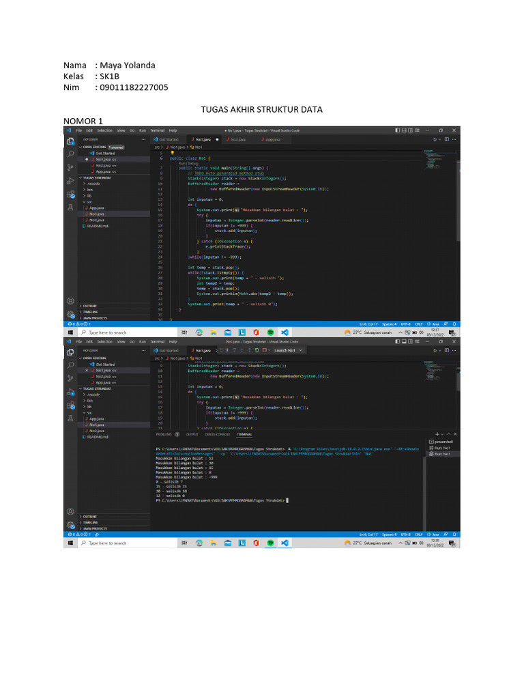Switch to the PROBLEMS tab in the lower panel
Screen dimensions: 524x699
tap(164, 434)
